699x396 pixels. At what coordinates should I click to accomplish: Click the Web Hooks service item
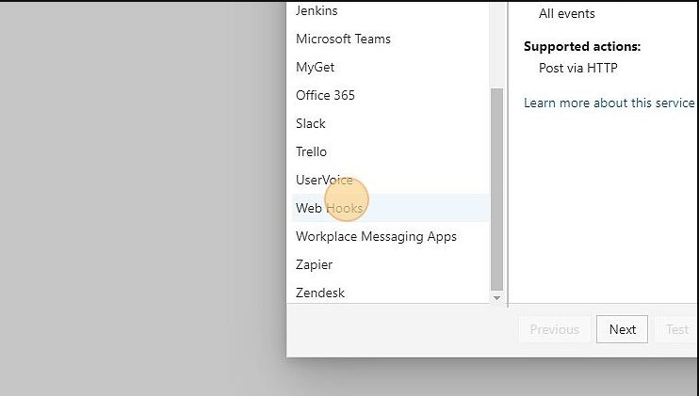pos(329,209)
